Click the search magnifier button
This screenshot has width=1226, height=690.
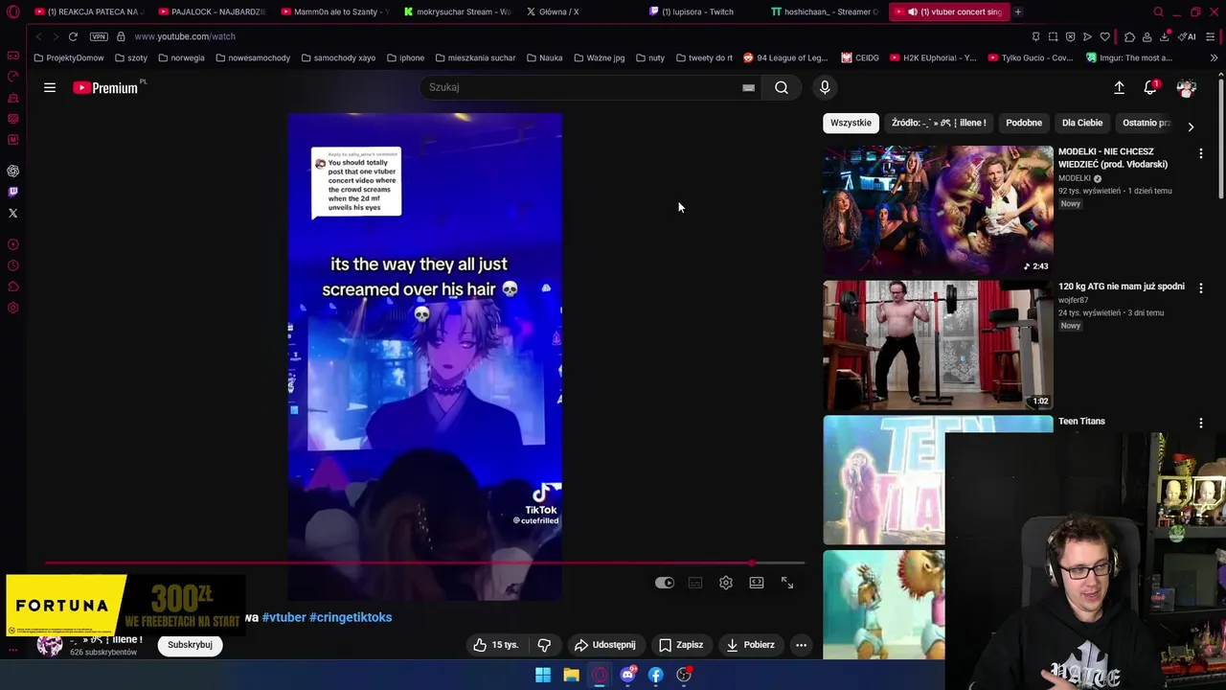pyautogui.click(x=782, y=87)
